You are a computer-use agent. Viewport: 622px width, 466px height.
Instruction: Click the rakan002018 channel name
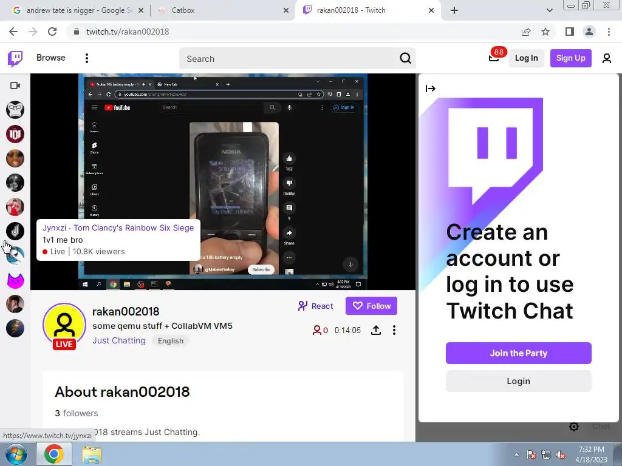pos(126,311)
